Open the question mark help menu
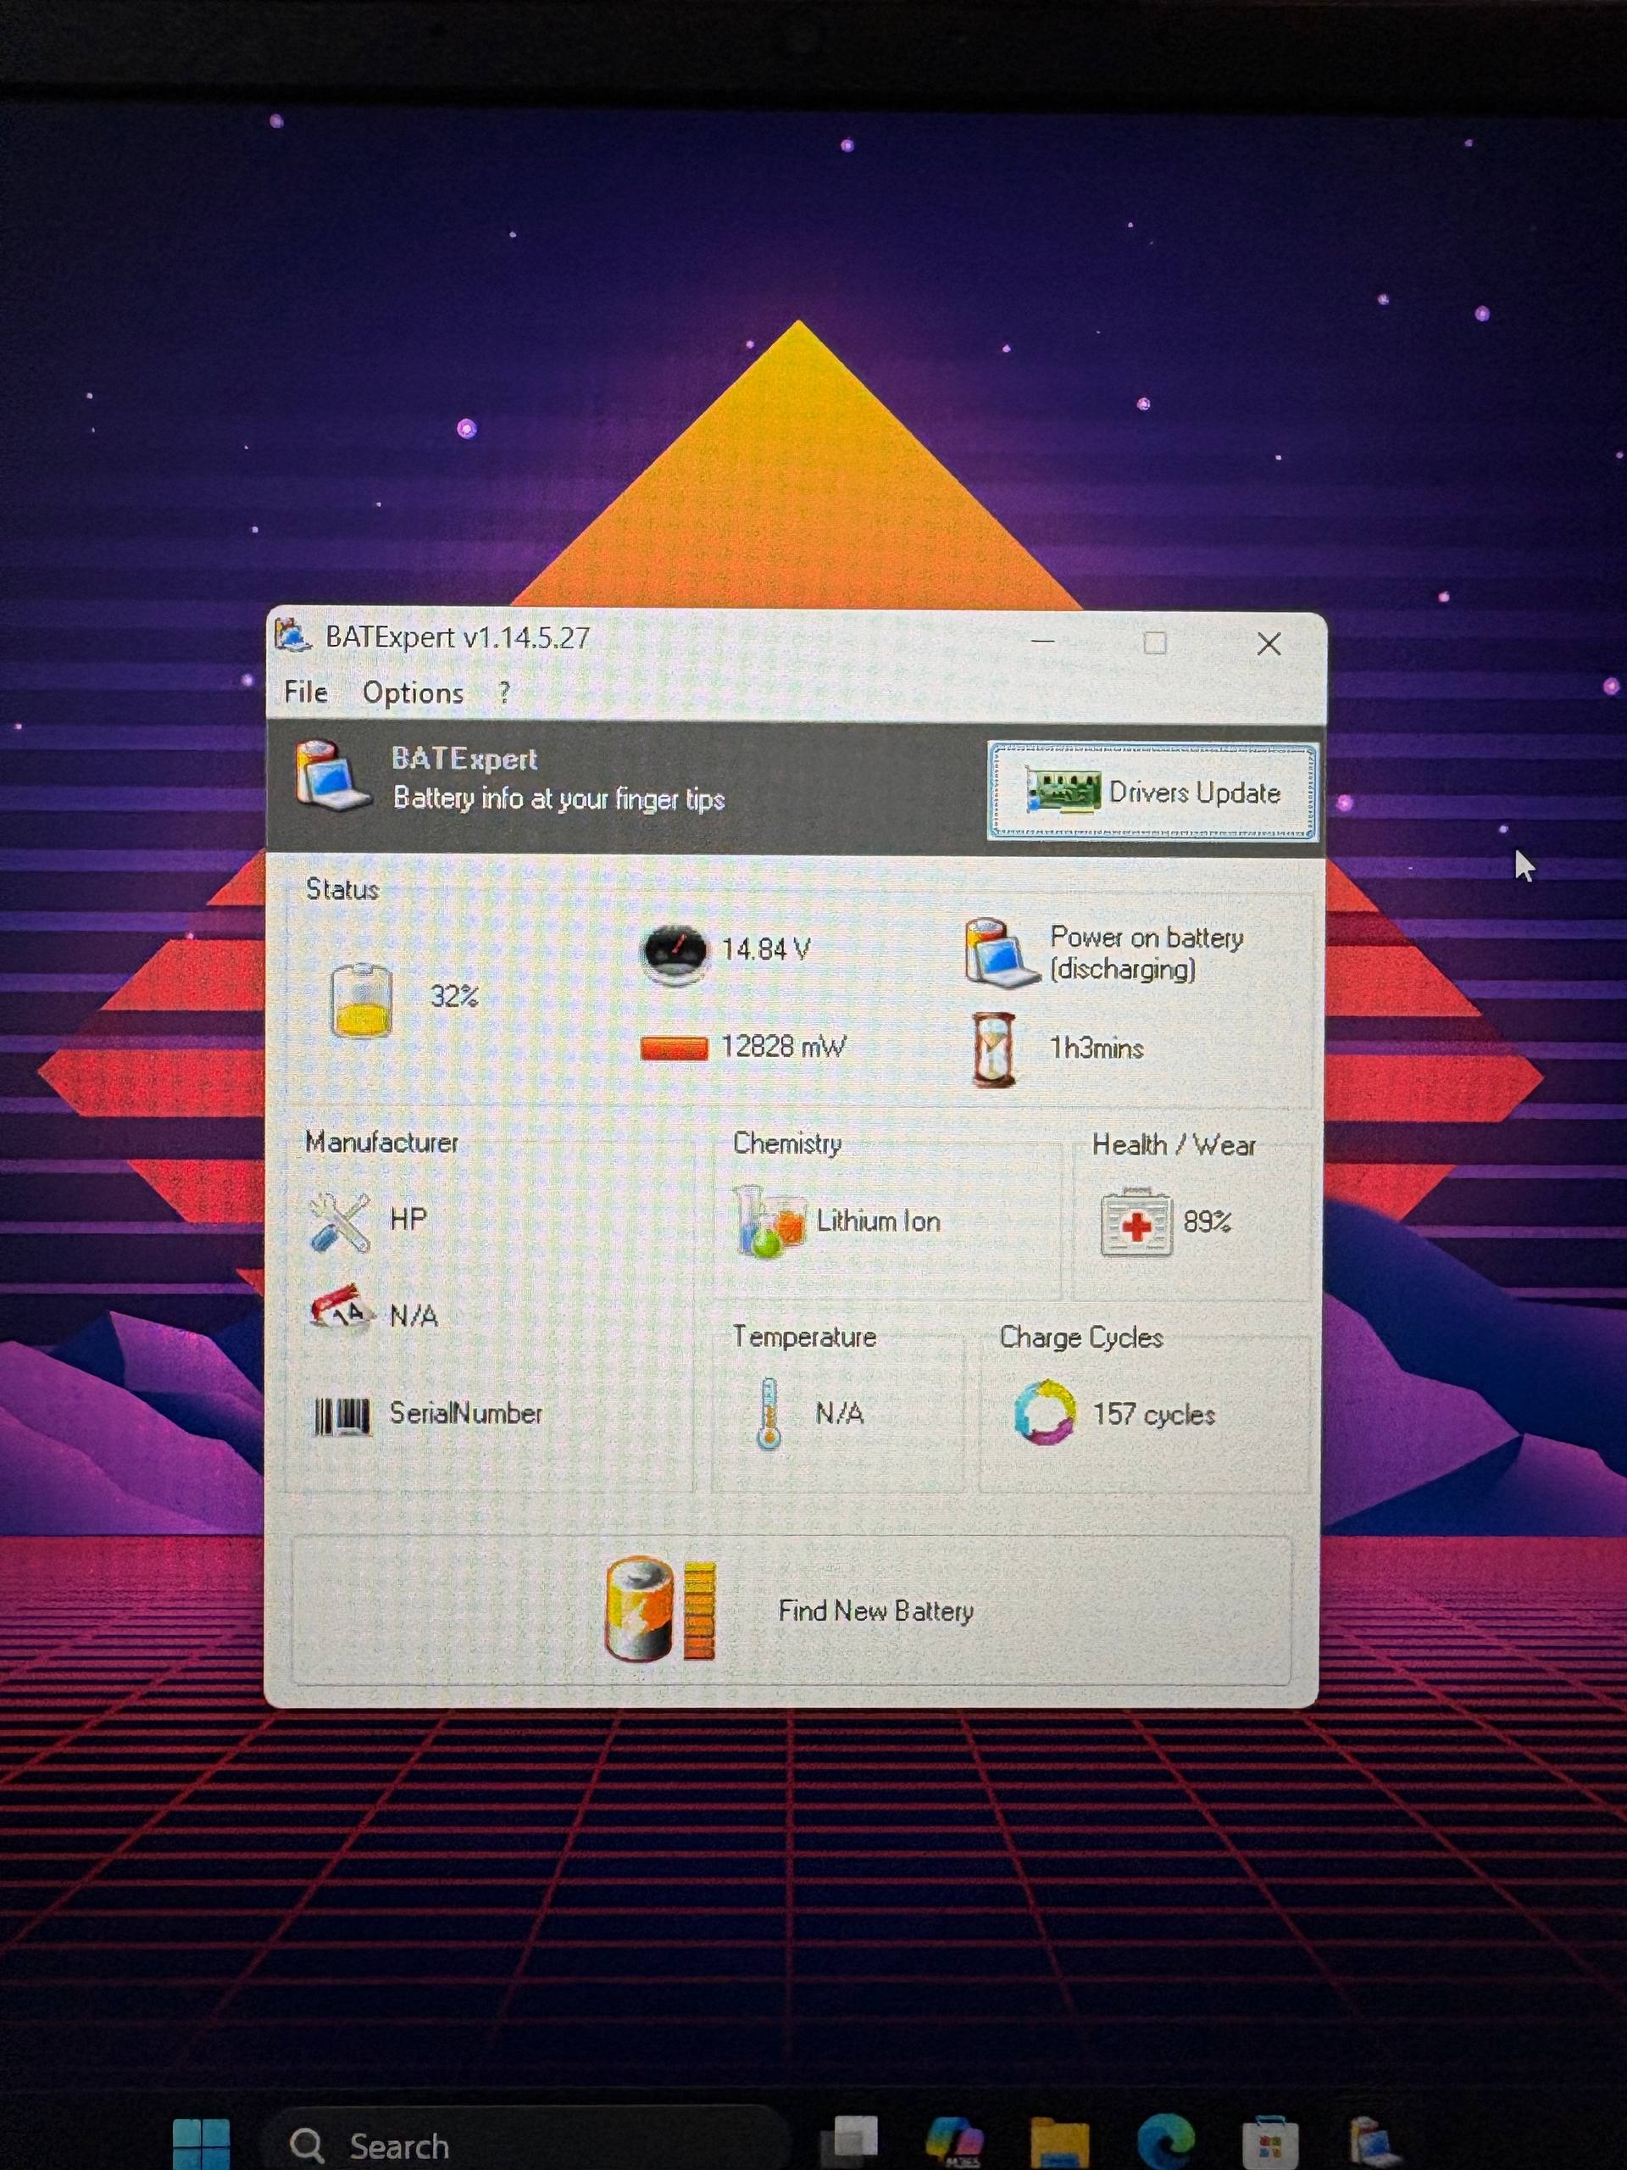The width and height of the screenshot is (1627, 2170). click(x=504, y=693)
